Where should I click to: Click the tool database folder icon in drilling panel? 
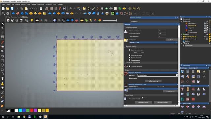click(126, 40)
